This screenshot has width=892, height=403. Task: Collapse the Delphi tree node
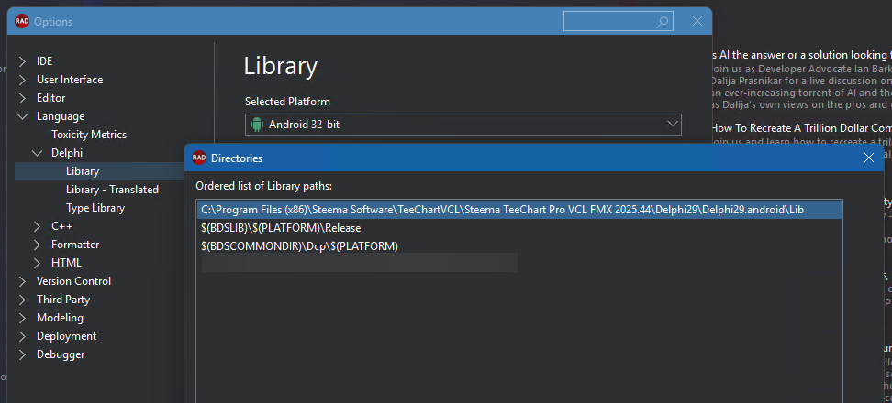tap(37, 153)
